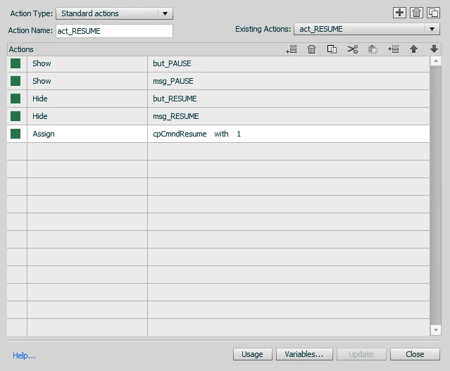The image size is (450, 371).
Task: Click the Usage button
Action: (x=252, y=354)
